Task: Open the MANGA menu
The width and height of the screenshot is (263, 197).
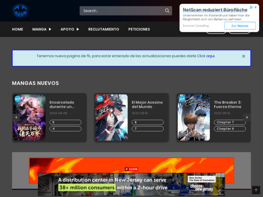Action: [x=39, y=29]
